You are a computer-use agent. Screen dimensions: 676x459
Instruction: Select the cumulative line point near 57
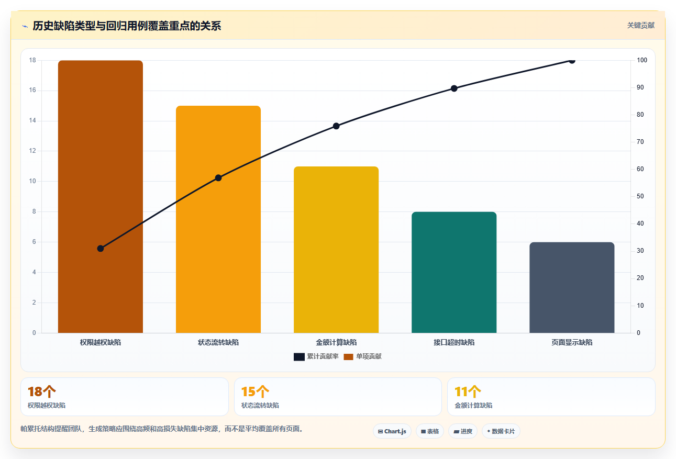[218, 178]
